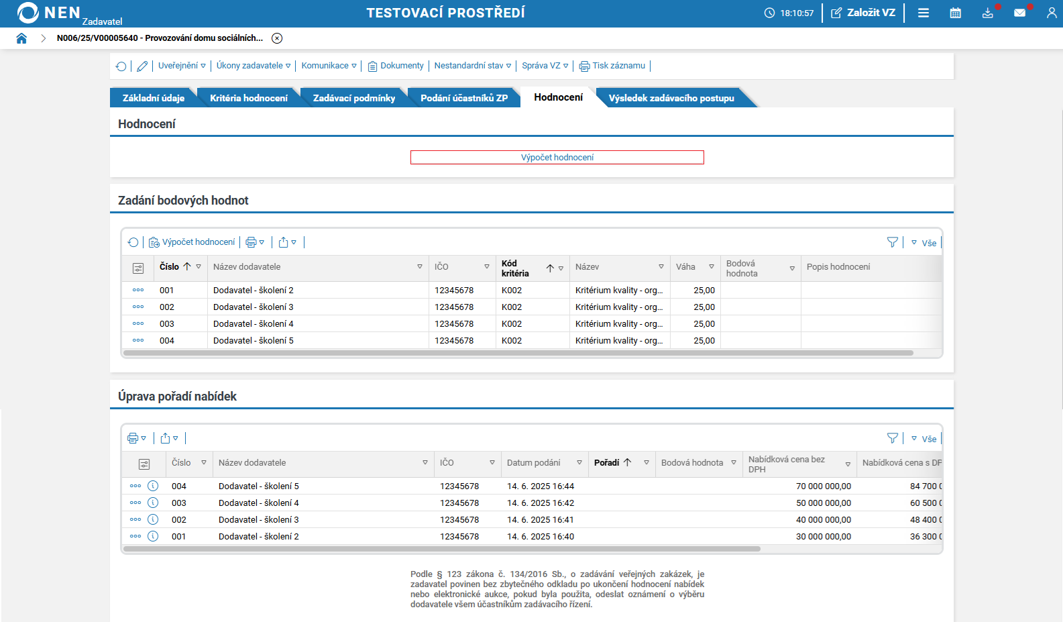This screenshot has height=622, width=1063.
Task: Click the home icon in breadcrumb
Action: tap(21, 38)
